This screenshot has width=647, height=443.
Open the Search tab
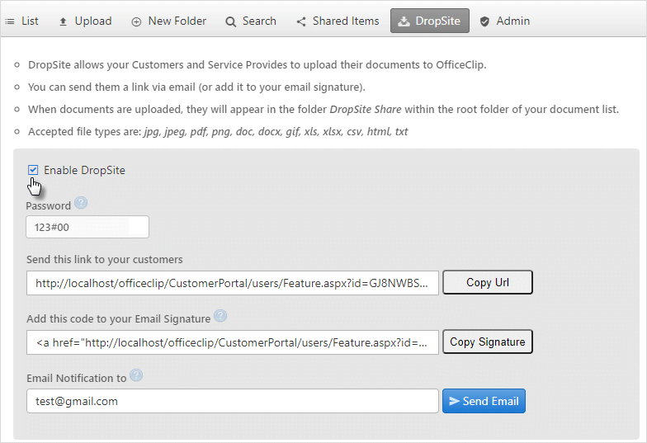coord(251,21)
